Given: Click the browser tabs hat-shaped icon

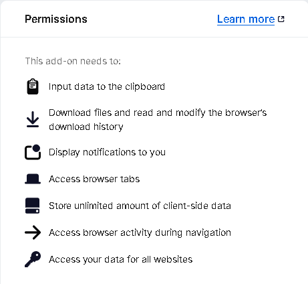Looking at the screenshot, I should (x=33, y=179).
